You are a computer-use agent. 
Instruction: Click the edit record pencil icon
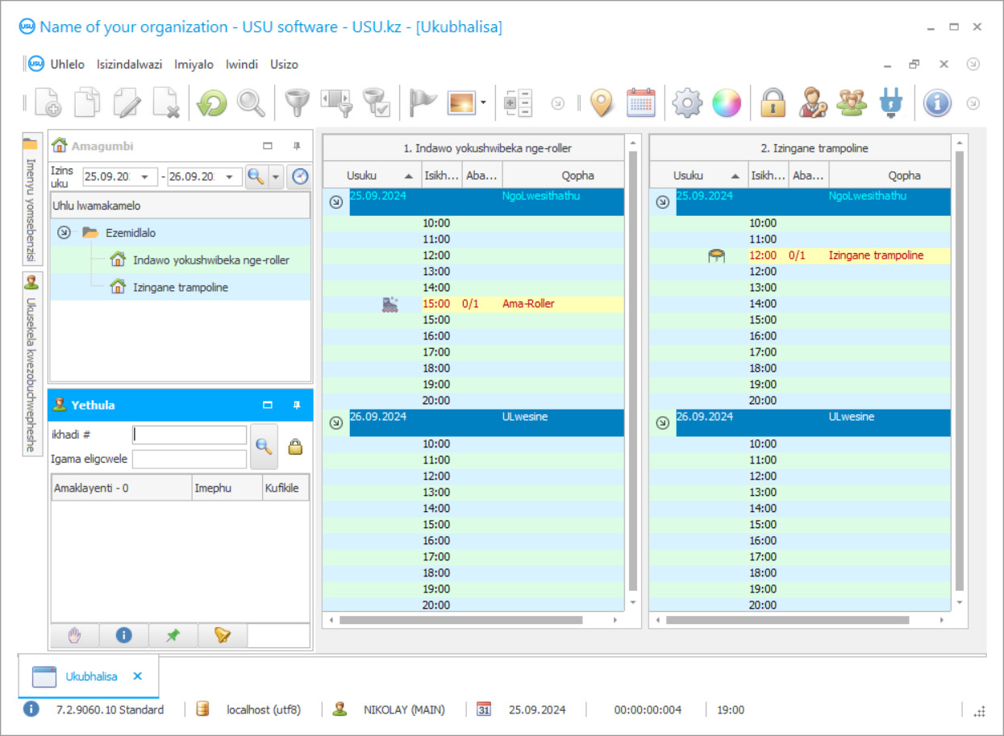click(127, 103)
